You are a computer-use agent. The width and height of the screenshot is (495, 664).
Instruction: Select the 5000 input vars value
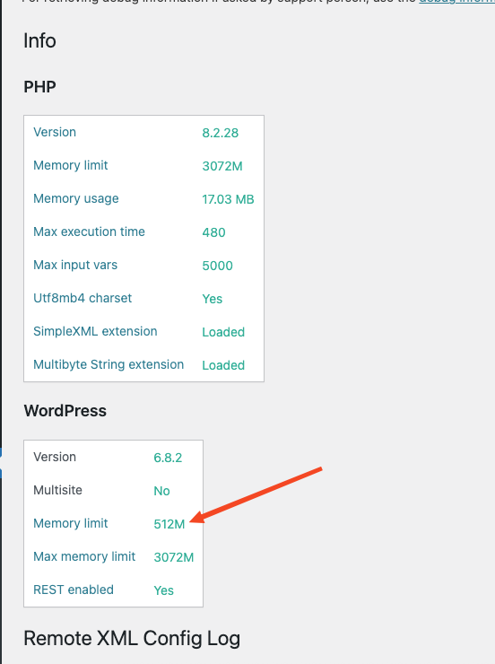(218, 266)
